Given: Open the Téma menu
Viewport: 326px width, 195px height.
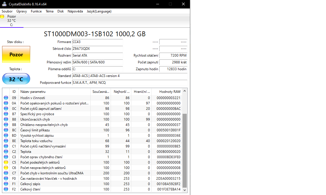Looking at the screenshot, I should 50,11.
